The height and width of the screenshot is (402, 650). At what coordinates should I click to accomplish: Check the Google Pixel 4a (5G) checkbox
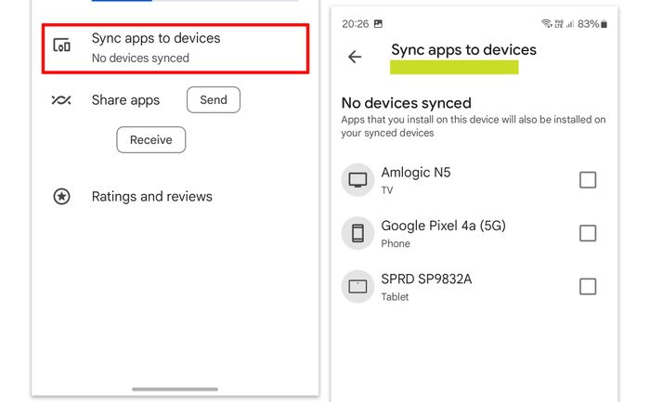[588, 233]
